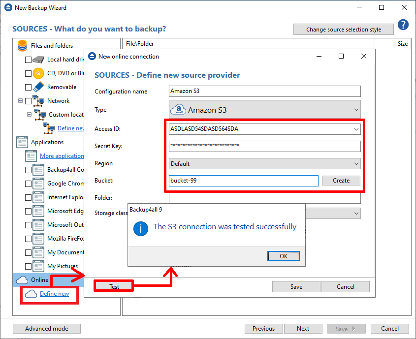Click the My Documents plugin icon
The width and height of the screenshot is (416, 339).
pos(38,252)
